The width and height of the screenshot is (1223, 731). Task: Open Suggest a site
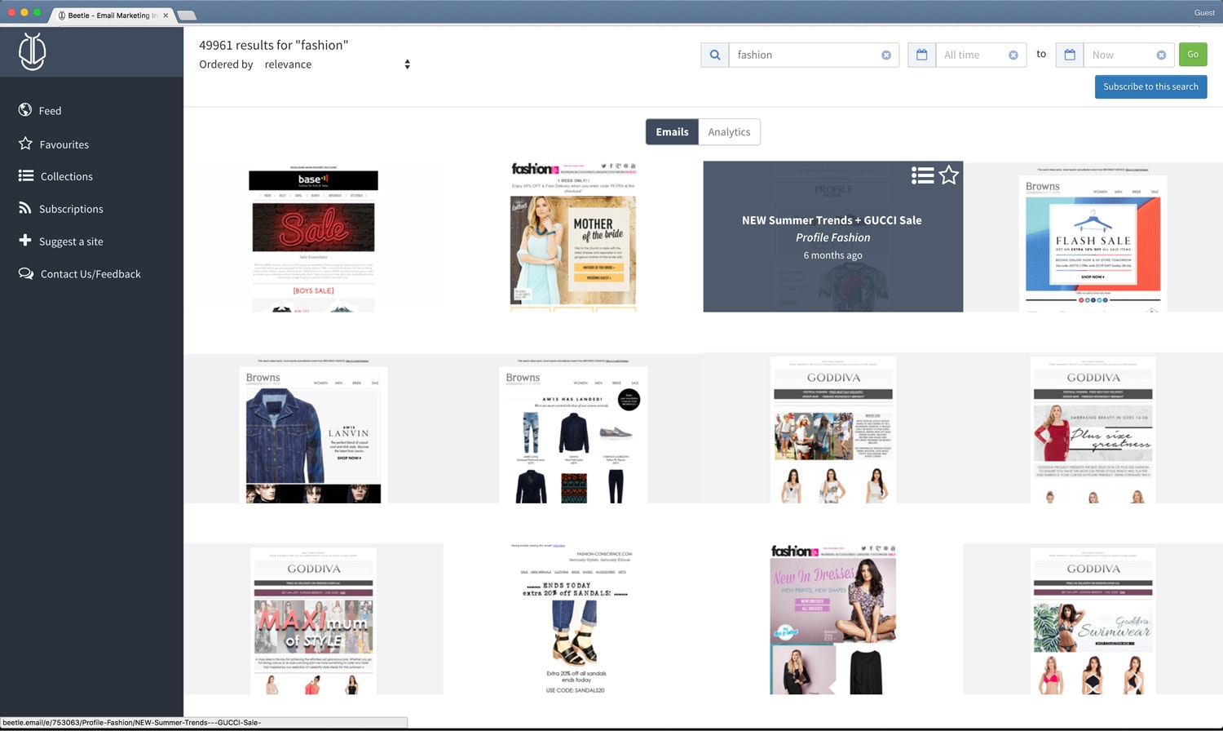(71, 241)
